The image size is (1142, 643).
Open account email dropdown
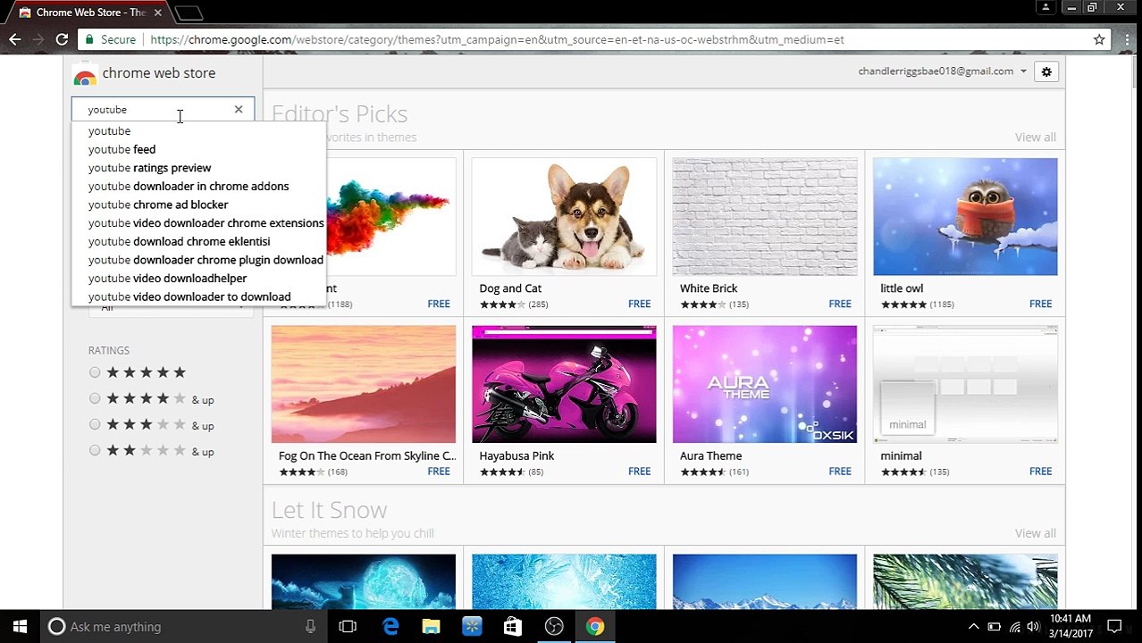[x=942, y=71]
